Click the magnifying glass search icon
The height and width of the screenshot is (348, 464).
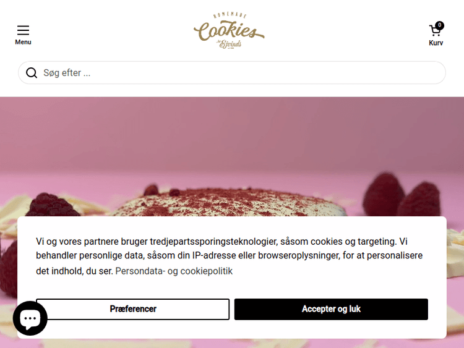[32, 73]
